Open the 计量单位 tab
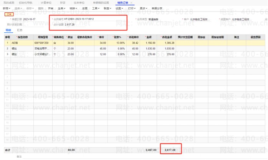The image size is (268, 160). click(x=46, y=3)
